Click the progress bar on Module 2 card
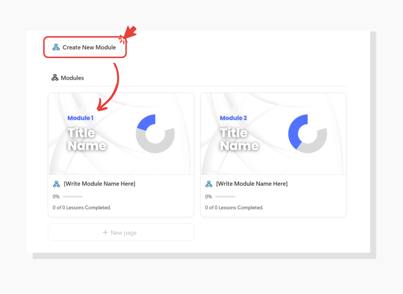This screenshot has height=294, width=403. pyautogui.click(x=225, y=197)
